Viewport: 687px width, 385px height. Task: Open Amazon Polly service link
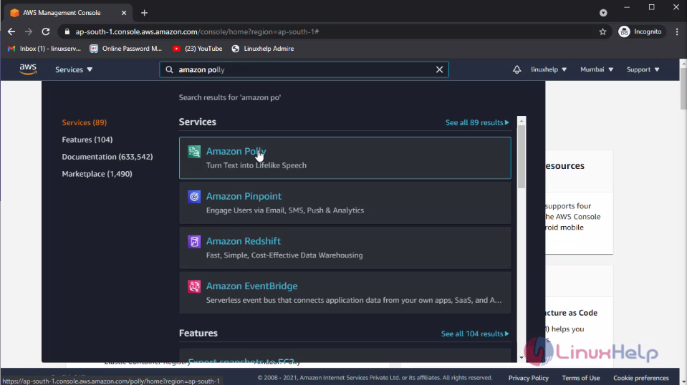click(x=236, y=152)
